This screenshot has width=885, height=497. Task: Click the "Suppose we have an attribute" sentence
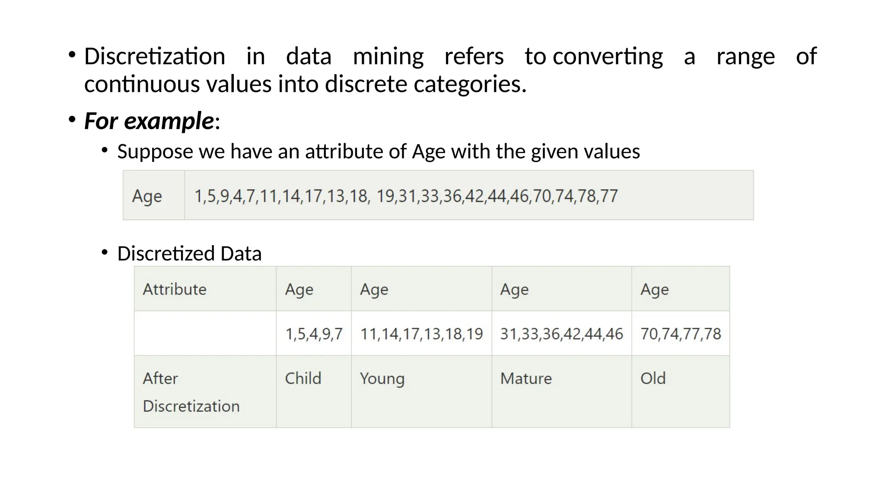click(x=378, y=151)
